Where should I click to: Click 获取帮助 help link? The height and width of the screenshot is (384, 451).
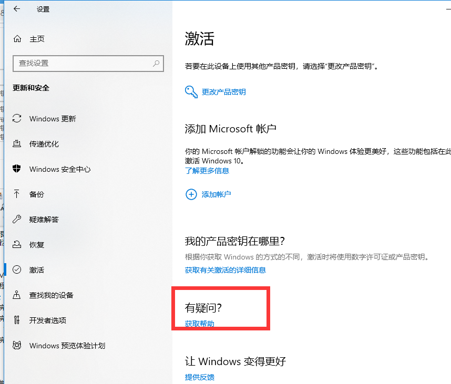200,324
